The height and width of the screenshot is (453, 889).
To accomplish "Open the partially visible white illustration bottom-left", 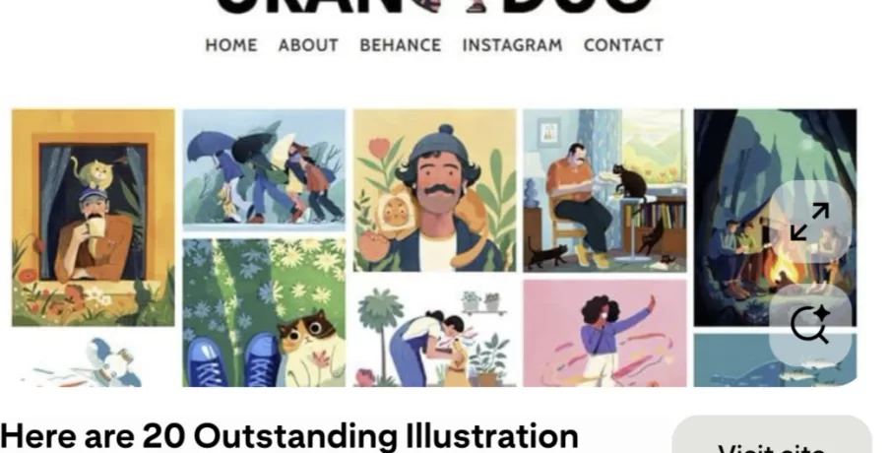I will coord(93,360).
